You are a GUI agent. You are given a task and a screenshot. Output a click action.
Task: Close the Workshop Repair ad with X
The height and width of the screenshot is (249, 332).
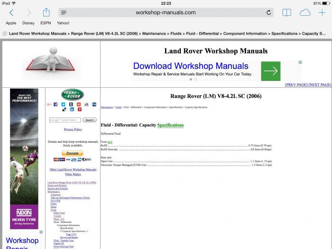click(41, 232)
